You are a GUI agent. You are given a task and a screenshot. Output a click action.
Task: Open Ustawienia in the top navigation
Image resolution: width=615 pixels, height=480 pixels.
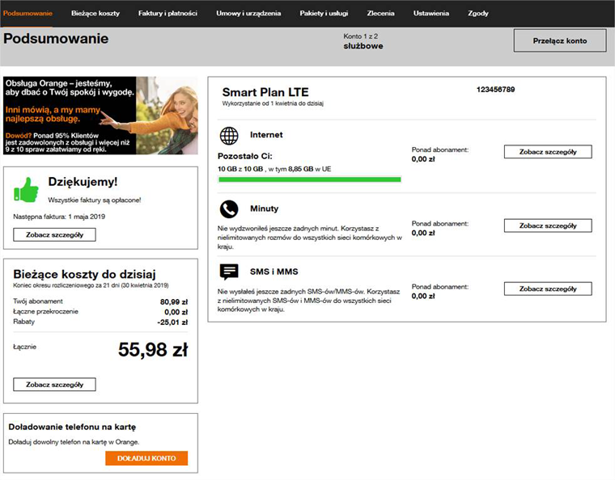(x=430, y=14)
